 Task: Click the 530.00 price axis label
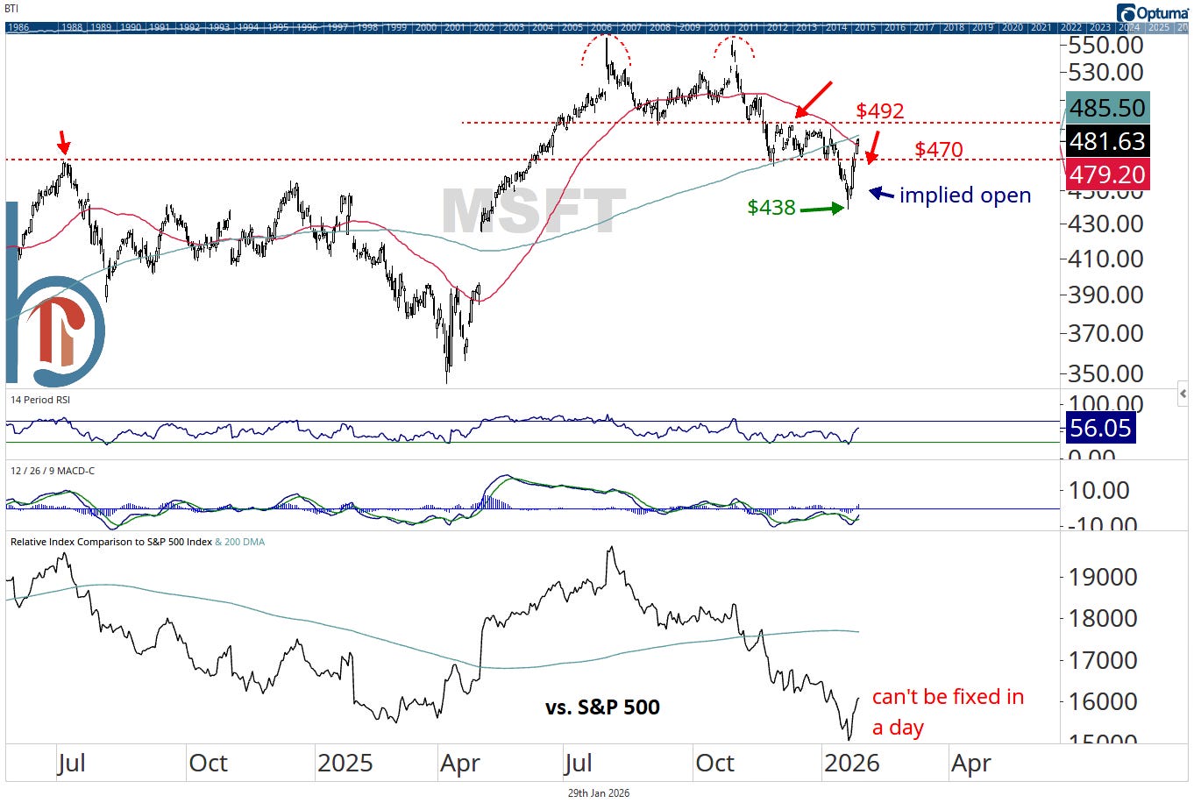1105,72
